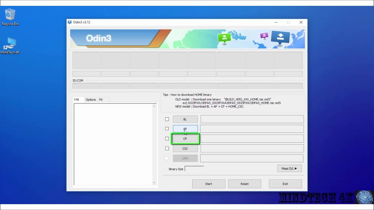Image resolution: width=374 pixels, height=210 pixels.
Task: Click inside the Log text area
Action: [x=113, y=144]
